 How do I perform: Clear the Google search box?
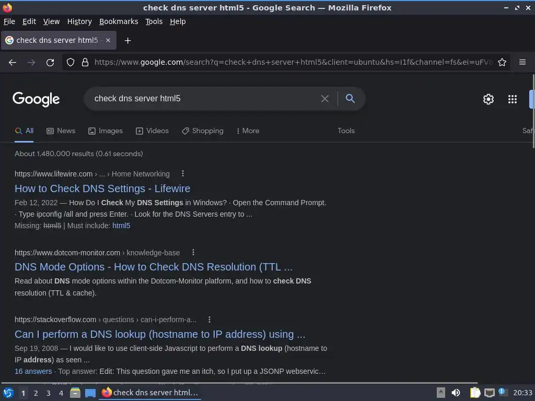[x=325, y=99]
